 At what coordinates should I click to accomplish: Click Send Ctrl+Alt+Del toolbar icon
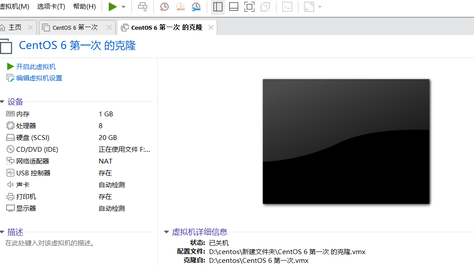143,7
